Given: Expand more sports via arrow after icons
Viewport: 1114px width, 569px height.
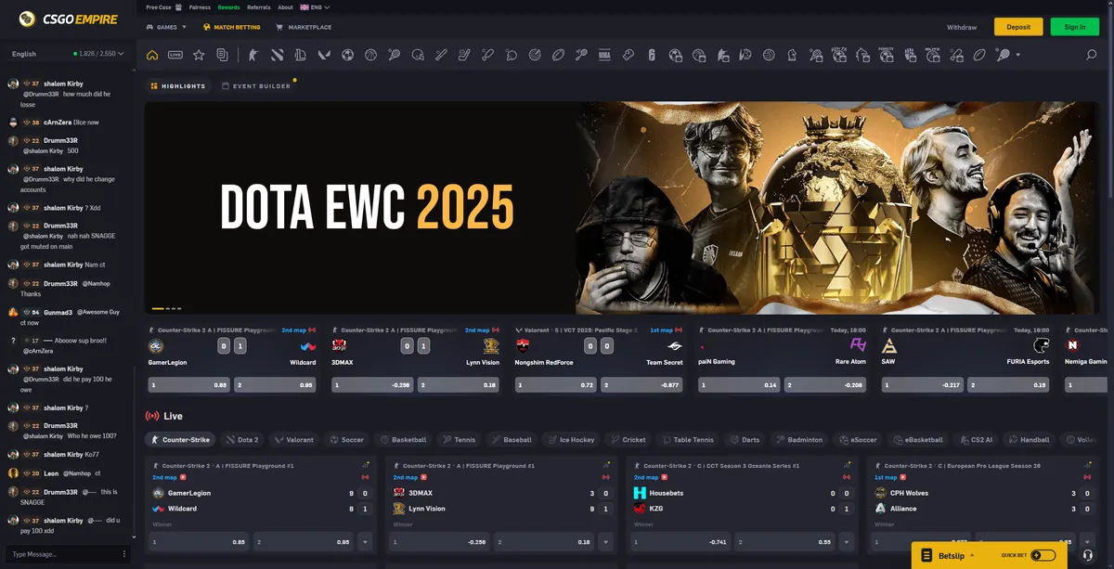Looking at the screenshot, I should [x=1017, y=55].
